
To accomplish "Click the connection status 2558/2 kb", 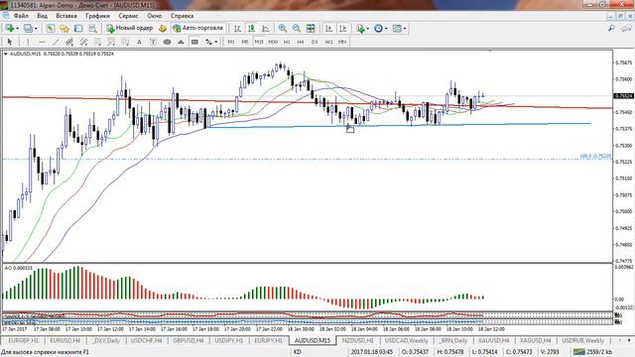I will [x=592, y=352].
